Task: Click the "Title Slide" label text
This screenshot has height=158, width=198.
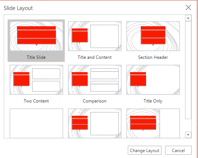Action: click(36, 57)
